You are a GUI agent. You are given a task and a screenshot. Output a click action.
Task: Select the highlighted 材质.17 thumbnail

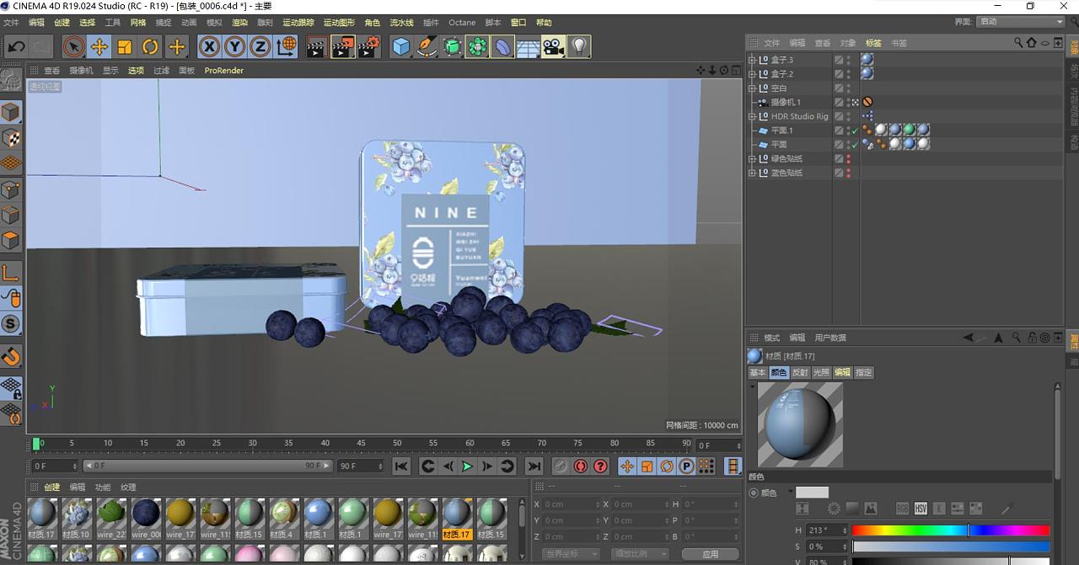[456, 518]
